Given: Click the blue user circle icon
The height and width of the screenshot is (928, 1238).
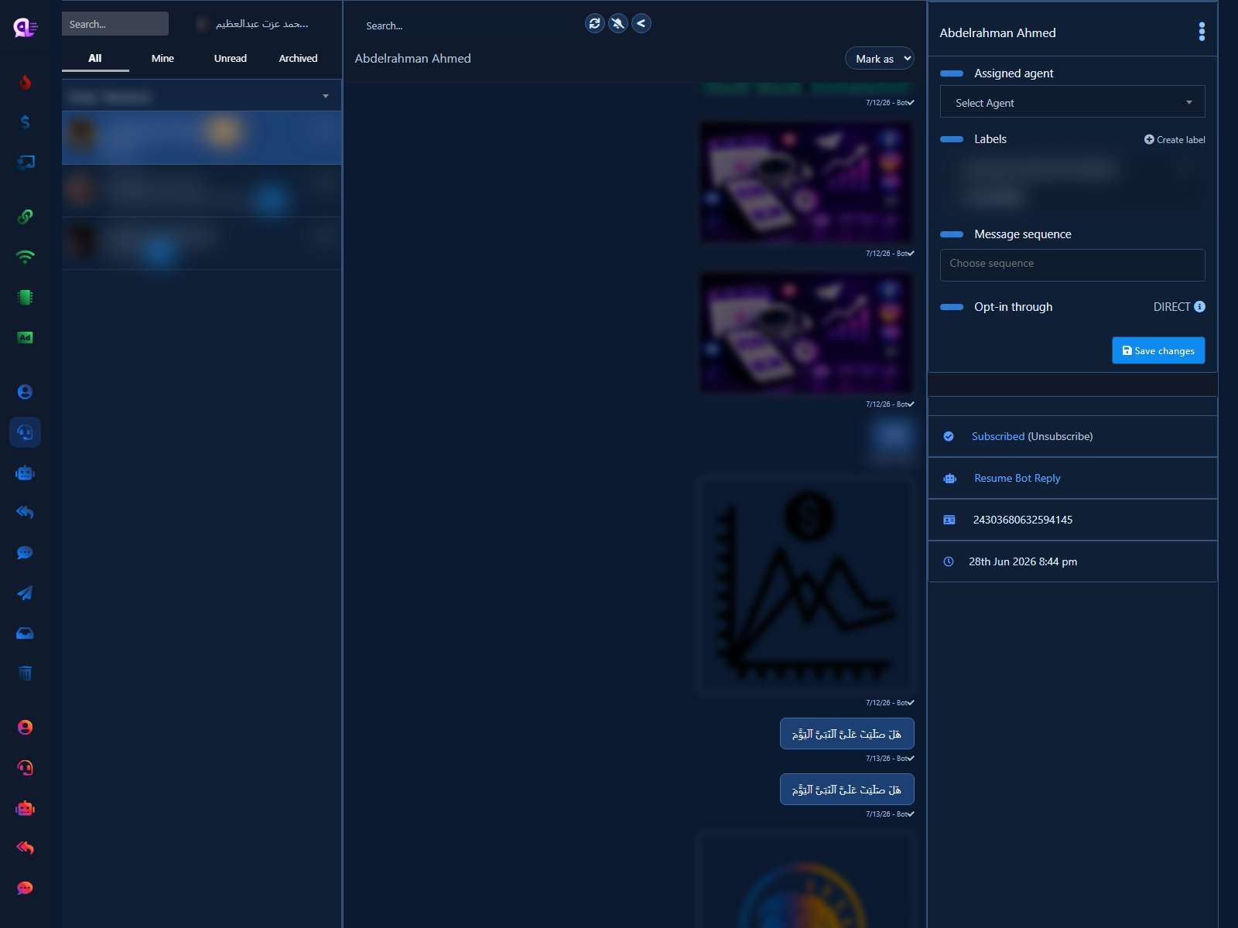Looking at the screenshot, I should (25, 392).
